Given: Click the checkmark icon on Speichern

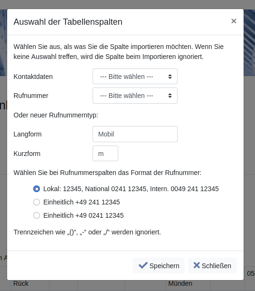Looking at the screenshot, I should pyautogui.click(x=143, y=265).
